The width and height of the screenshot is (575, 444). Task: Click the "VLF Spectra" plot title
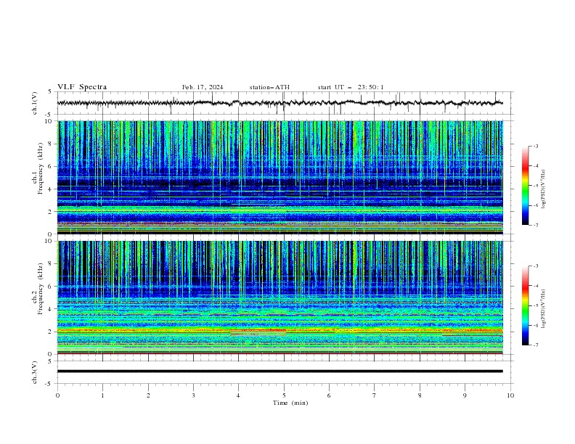[x=82, y=87]
